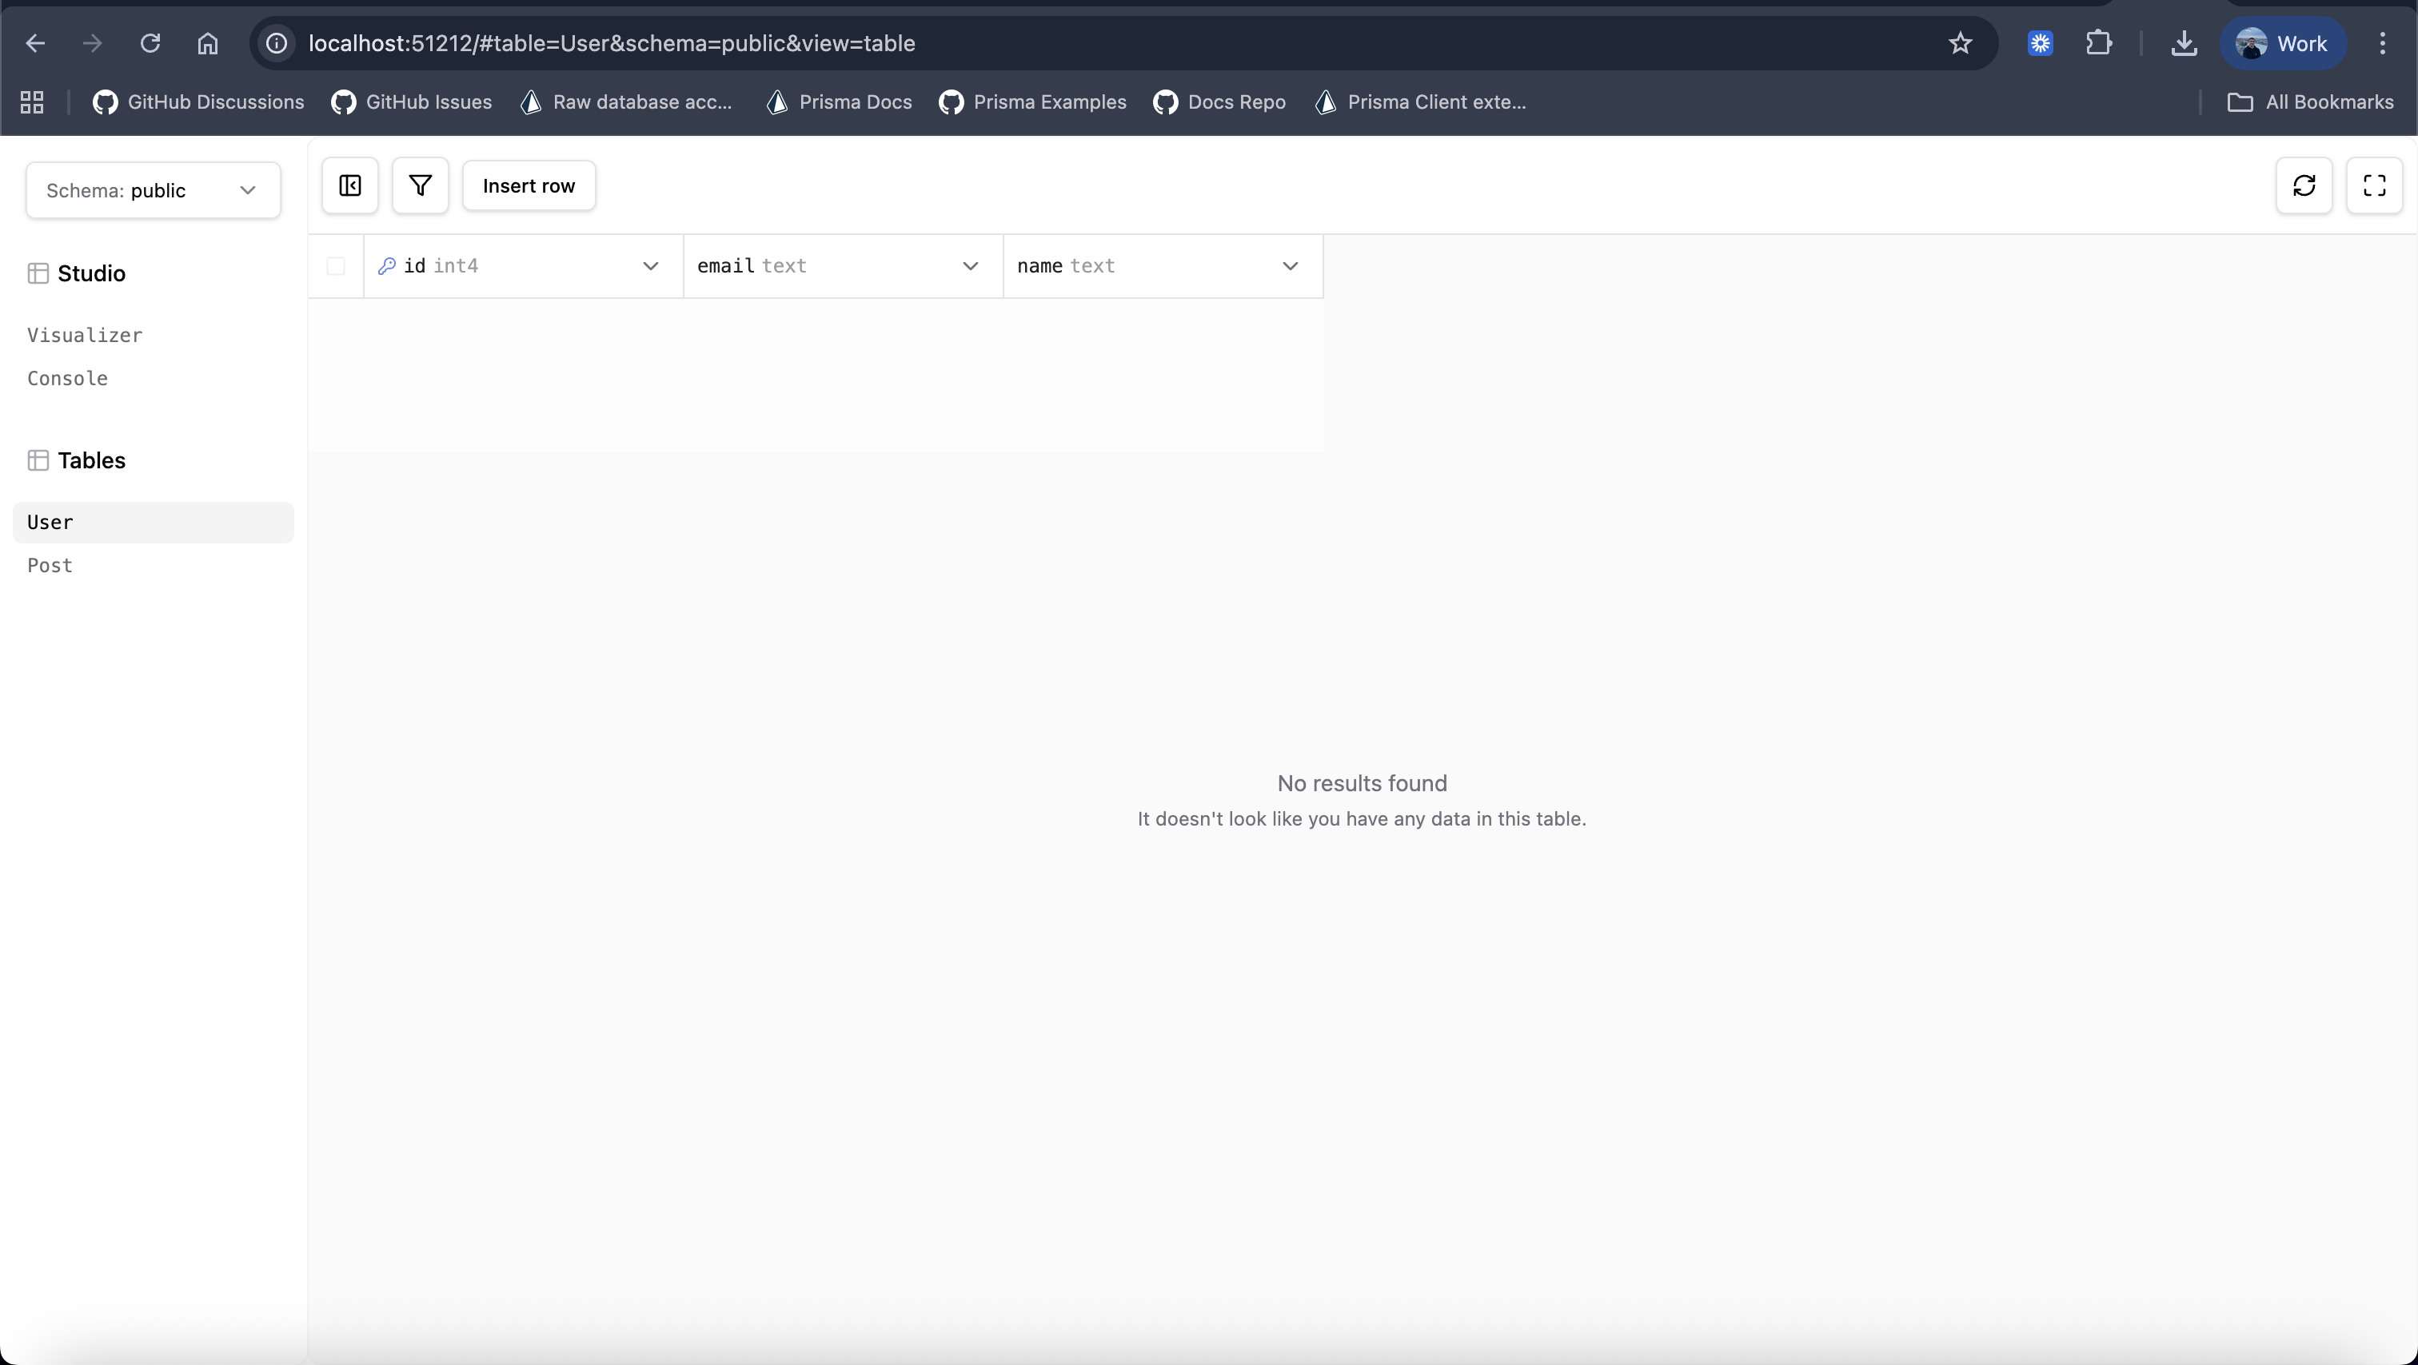Open Chrome downloads icon
2418x1365 pixels.
coord(2185,43)
